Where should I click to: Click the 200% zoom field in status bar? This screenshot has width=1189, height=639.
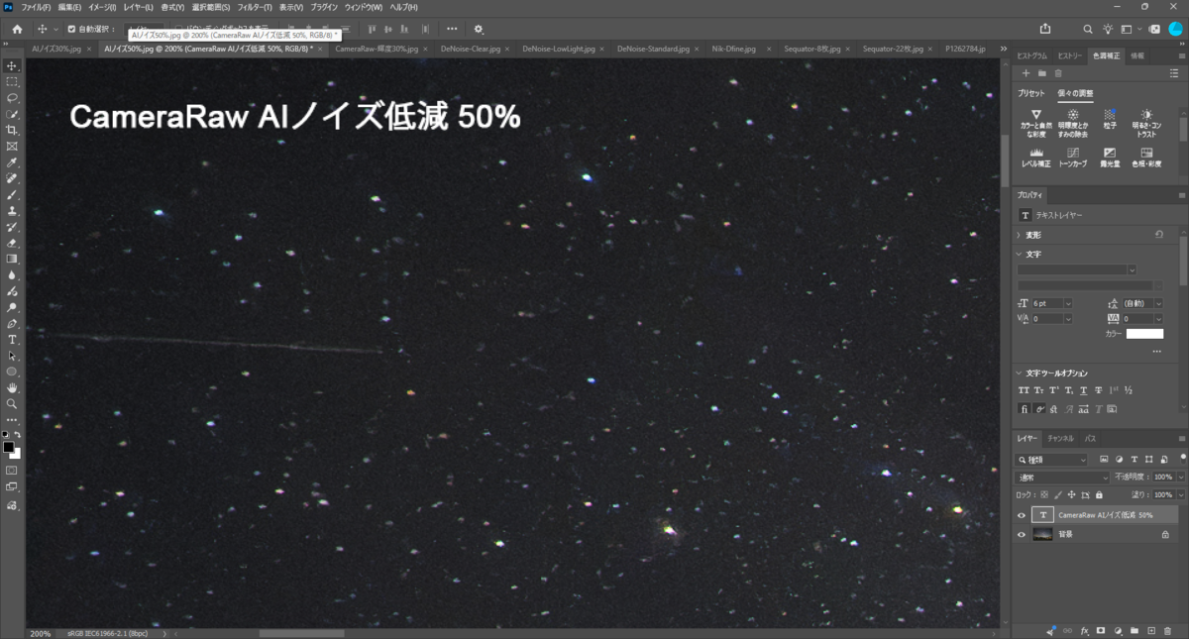41,633
